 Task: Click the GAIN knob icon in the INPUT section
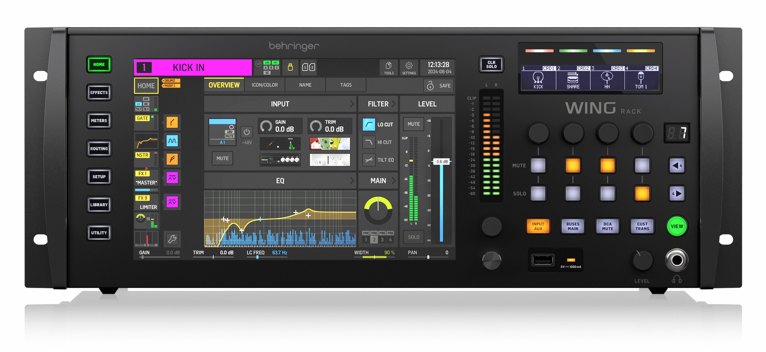pos(266,126)
